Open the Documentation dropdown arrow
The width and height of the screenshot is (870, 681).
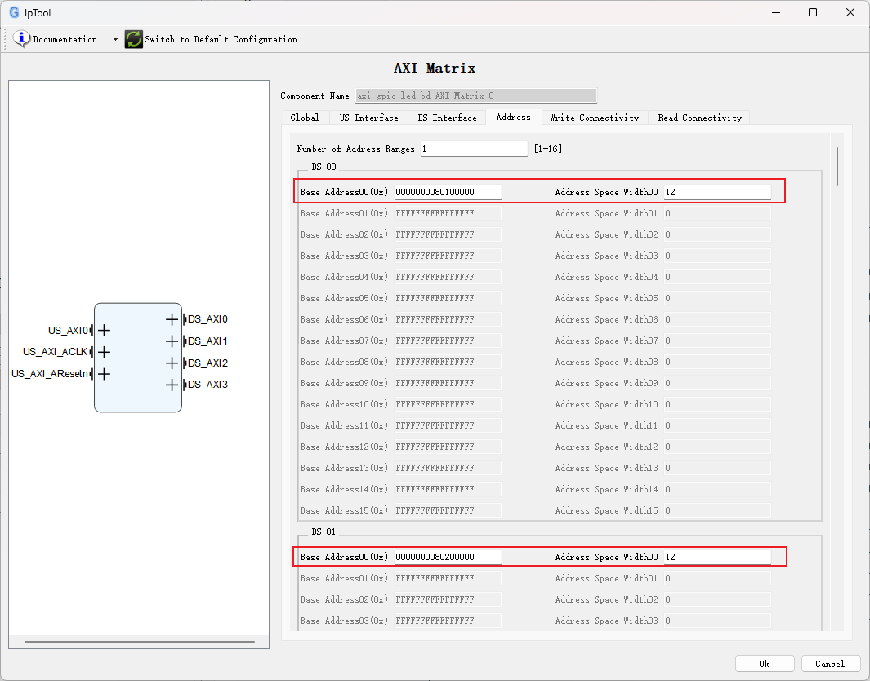[115, 39]
